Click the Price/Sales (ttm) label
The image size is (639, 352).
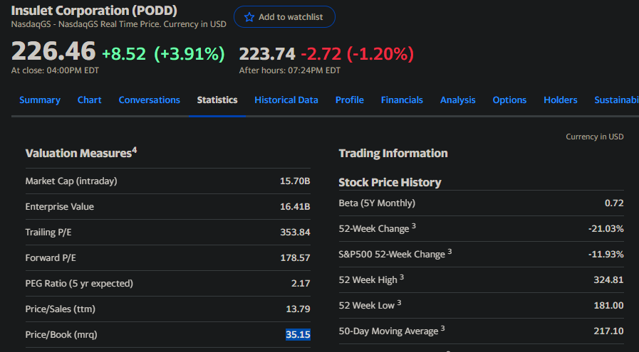coord(61,309)
